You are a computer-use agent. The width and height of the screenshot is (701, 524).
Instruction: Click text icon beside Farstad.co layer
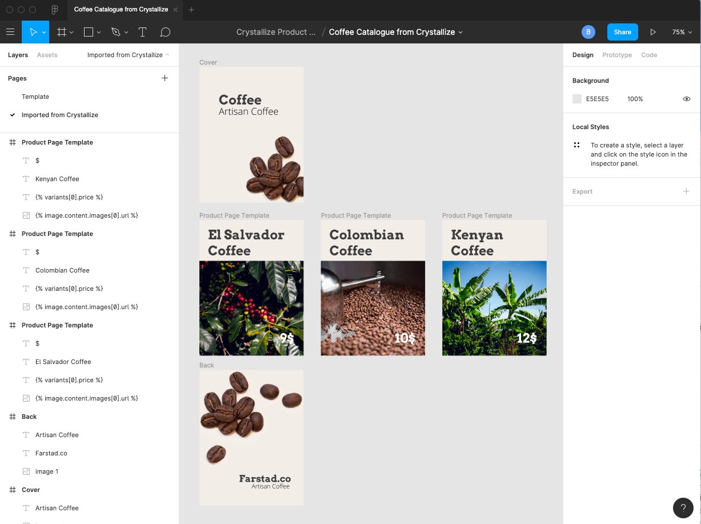click(26, 453)
